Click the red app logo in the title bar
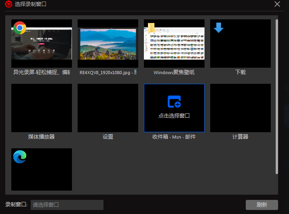This screenshot has height=214, width=289. [8, 4]
